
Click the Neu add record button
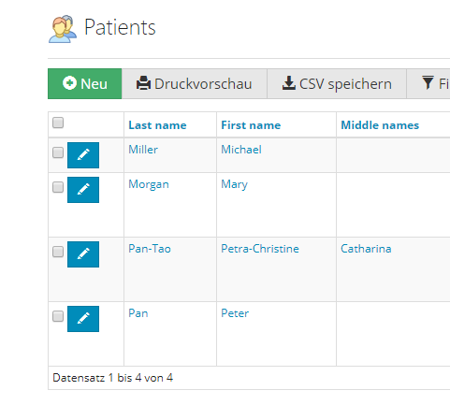85,84
